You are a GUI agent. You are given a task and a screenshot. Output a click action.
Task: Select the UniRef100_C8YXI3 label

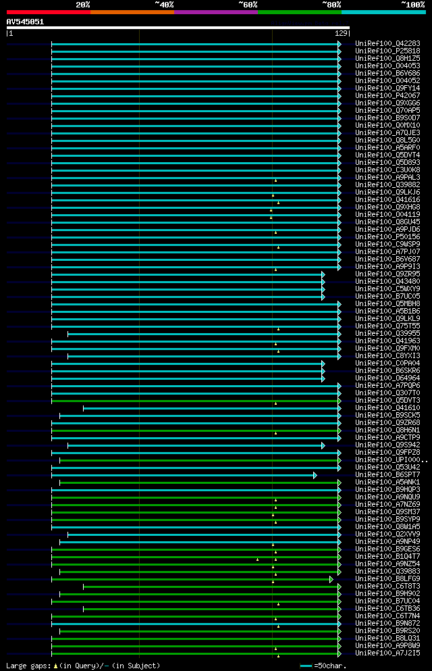(x=387, y=355)
